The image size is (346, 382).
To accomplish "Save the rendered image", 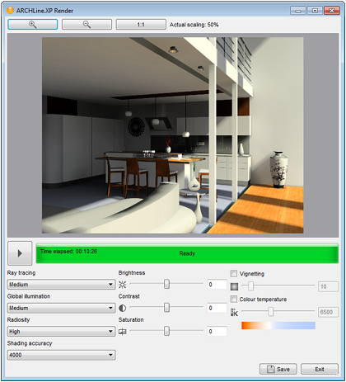I will point(278,369).
